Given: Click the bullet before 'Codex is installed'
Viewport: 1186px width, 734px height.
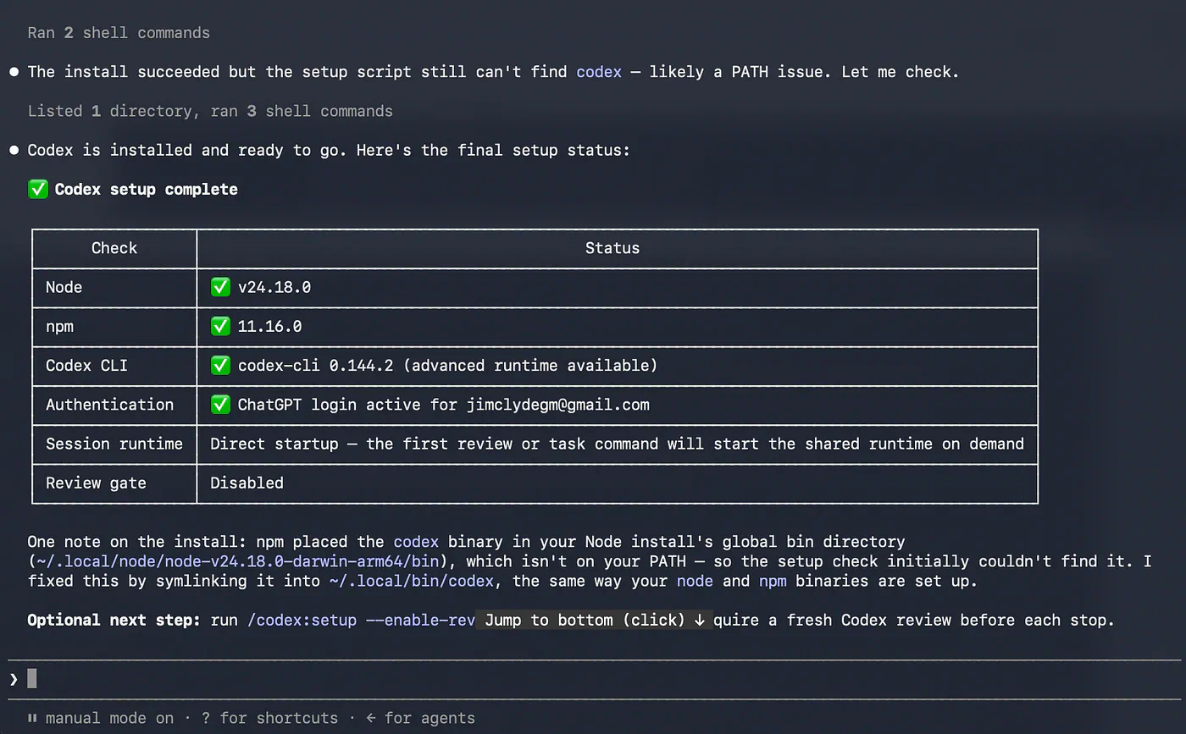Looking at the screenshot, I should 14,150.
